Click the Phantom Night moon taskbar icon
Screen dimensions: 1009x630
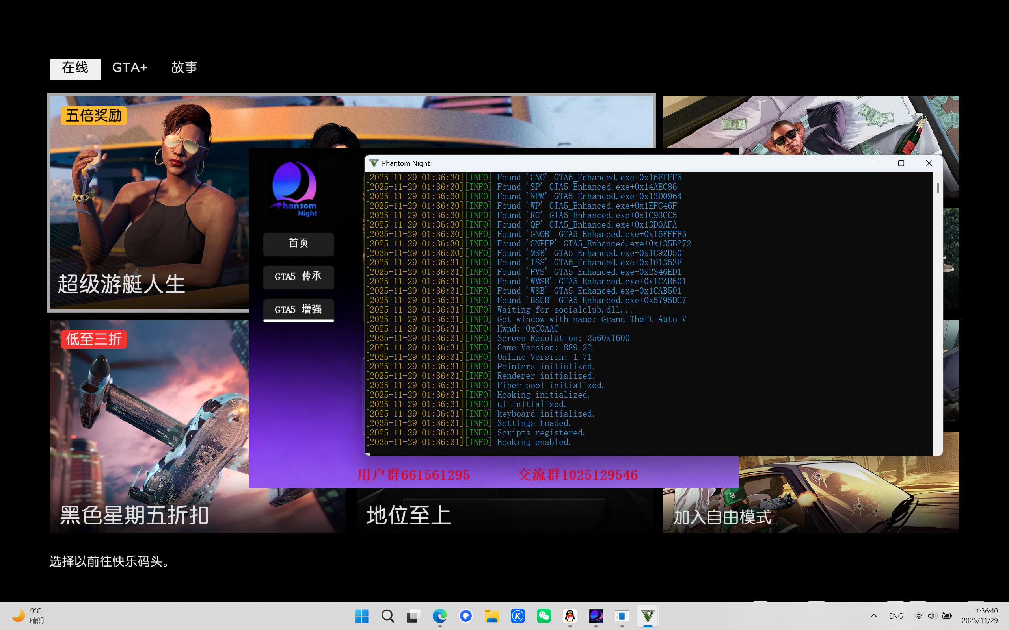596,616
